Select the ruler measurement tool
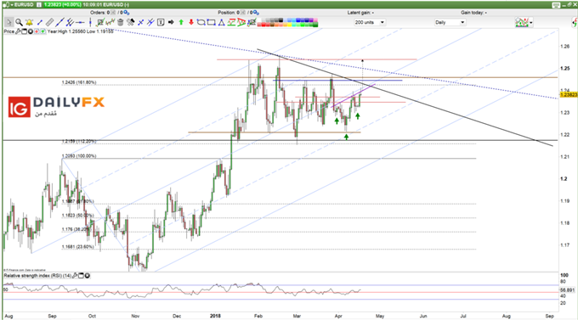Screen dimensions: 578x320 coord(50,22)
